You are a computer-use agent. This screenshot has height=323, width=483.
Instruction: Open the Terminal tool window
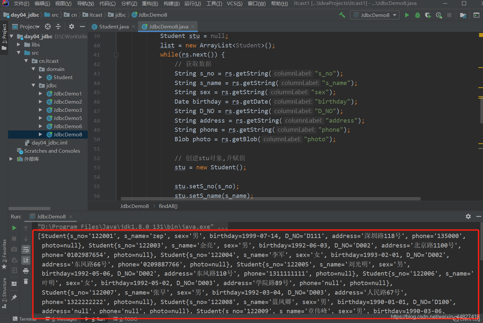point(25,319)
